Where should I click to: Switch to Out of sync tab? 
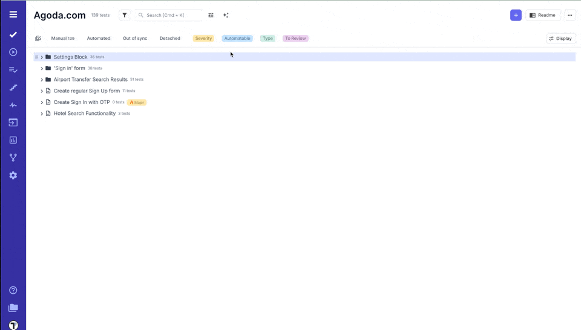(x=135, y=39)
